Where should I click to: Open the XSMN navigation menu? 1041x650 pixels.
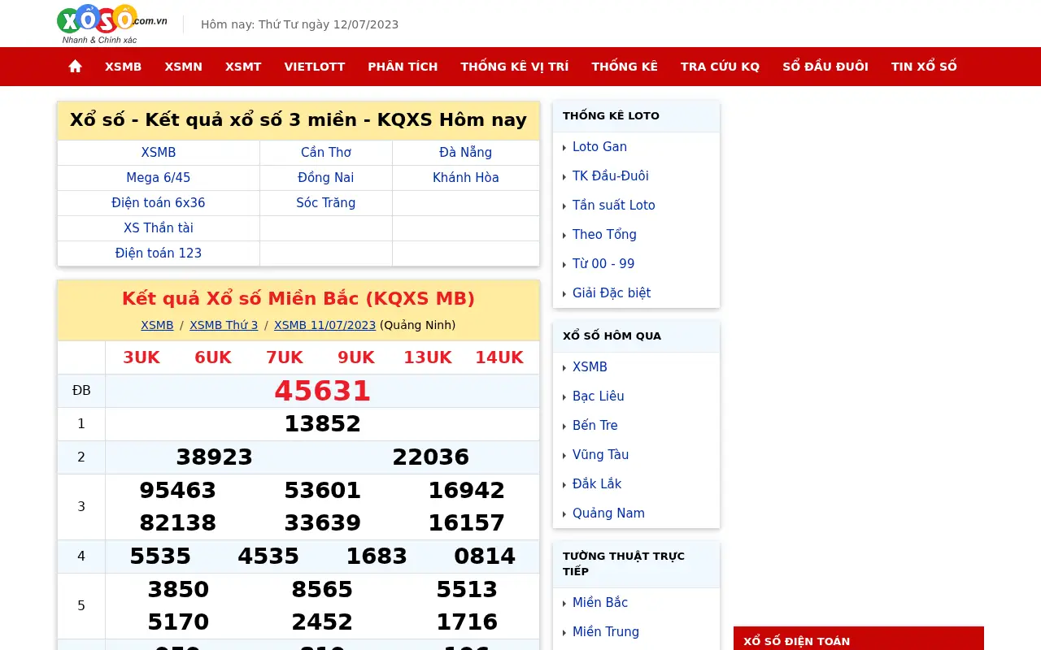click(184, 67)
